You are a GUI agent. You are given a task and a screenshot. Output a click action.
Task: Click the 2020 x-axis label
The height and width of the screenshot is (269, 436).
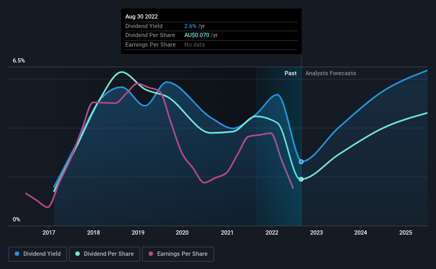(182, 232)
